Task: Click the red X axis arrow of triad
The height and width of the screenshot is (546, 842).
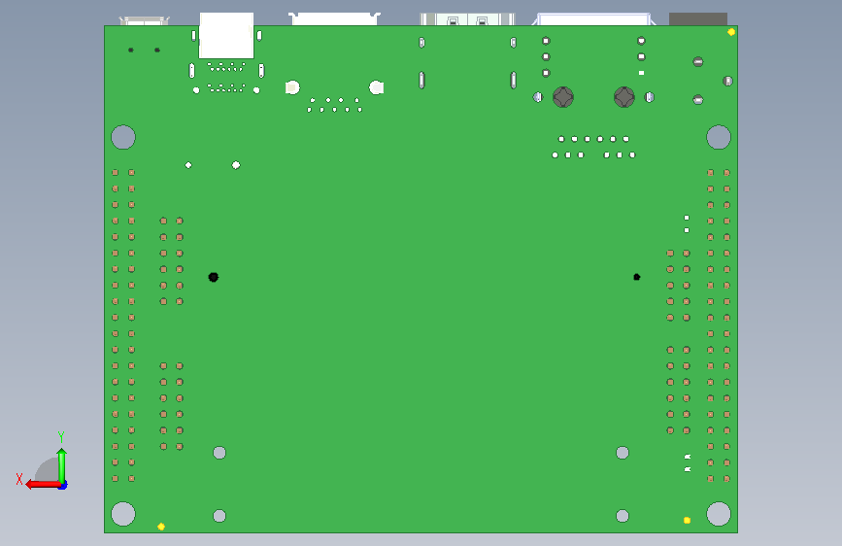Action: pyautogui.click(x=43, y=485)
